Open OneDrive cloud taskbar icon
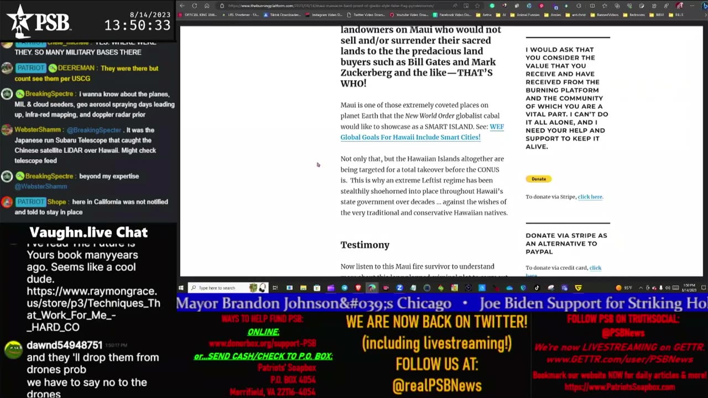Screen dimensions: 708x398 [509, 287]
